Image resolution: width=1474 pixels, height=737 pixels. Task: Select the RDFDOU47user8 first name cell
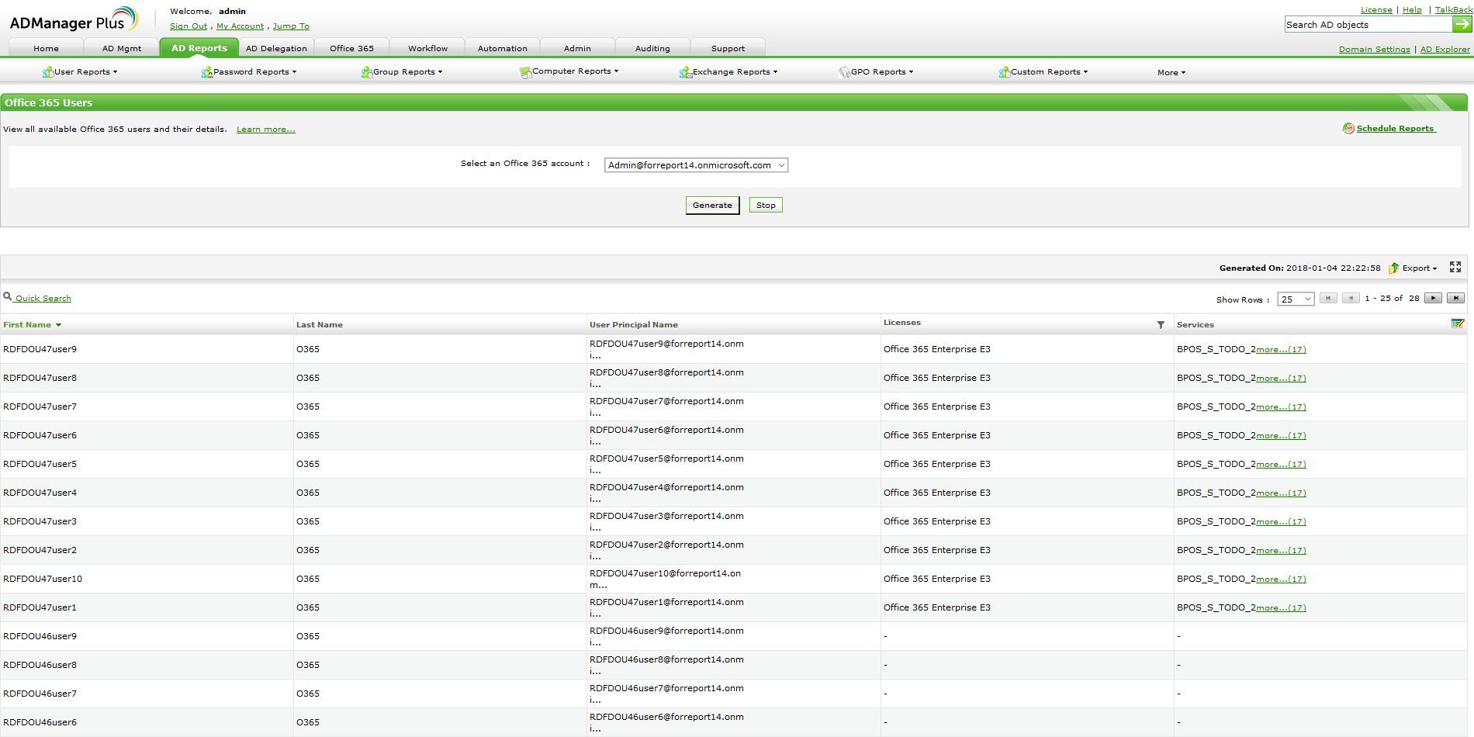(x=40, y=378)
